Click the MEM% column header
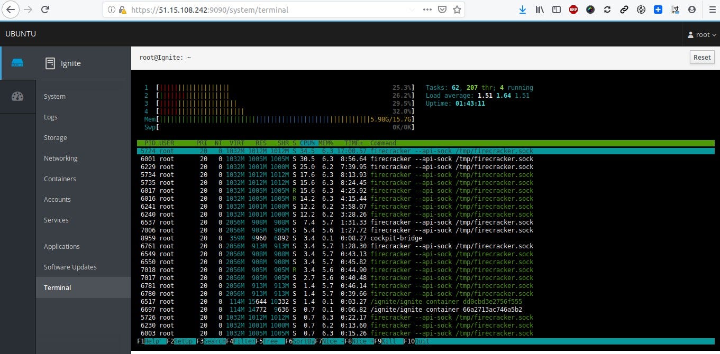This screenshot has width=720, height=354. click(x=326, y=143)
